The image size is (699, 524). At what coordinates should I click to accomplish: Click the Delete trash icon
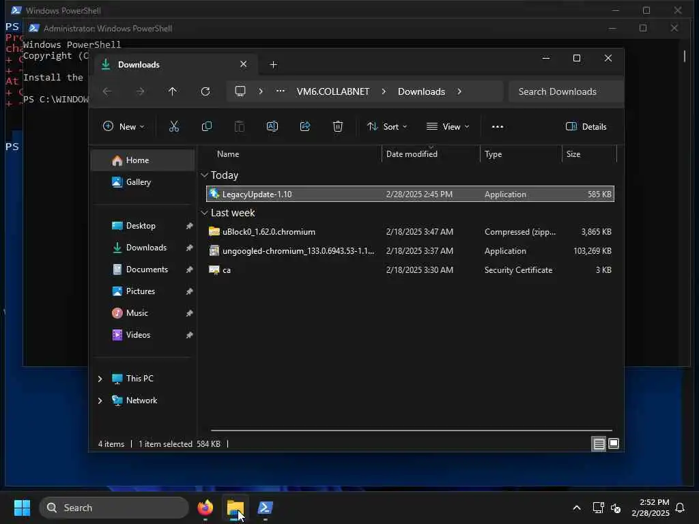pyautogui.click(x=338, y=126)
